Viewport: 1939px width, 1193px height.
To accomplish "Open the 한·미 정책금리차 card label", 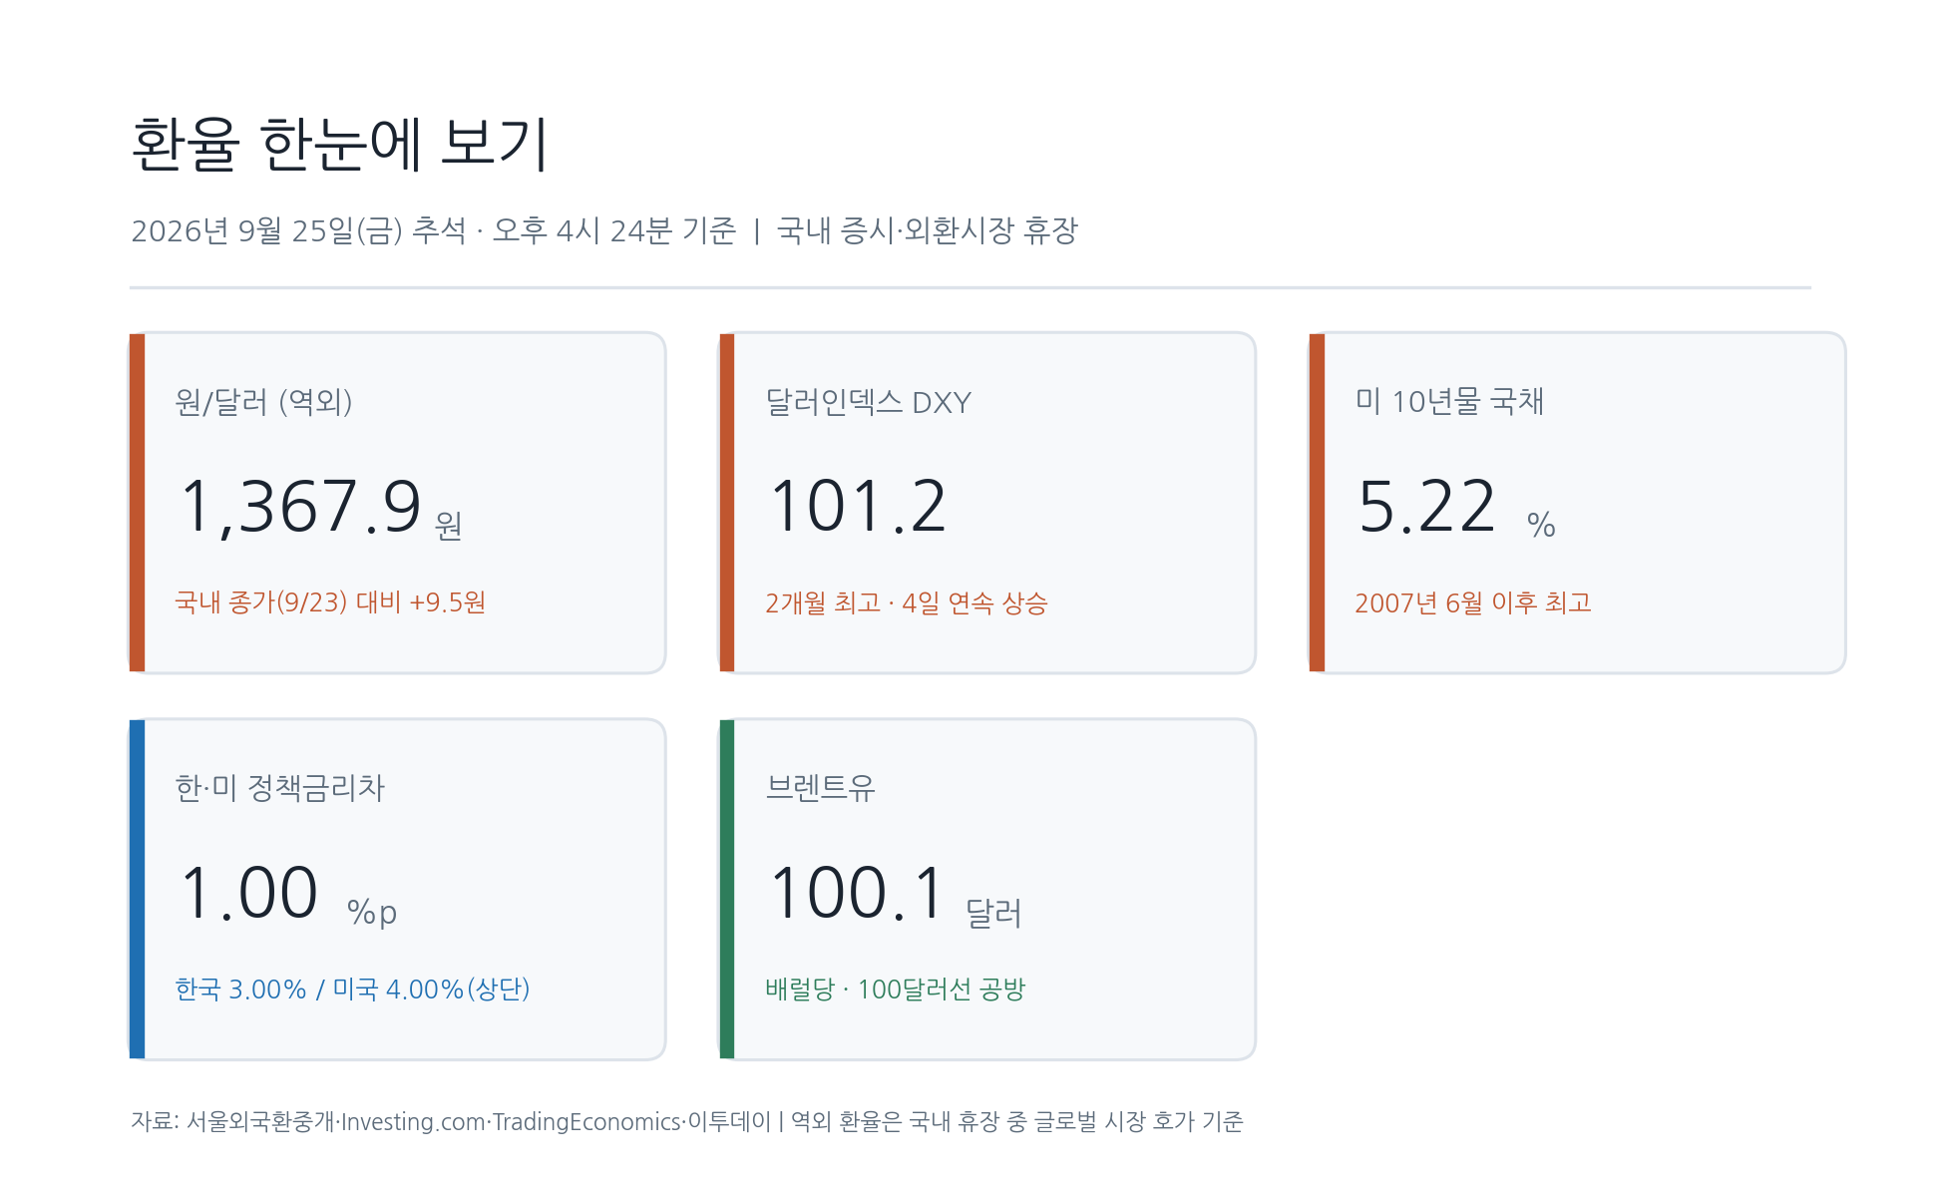I will [x=279, y=788].
